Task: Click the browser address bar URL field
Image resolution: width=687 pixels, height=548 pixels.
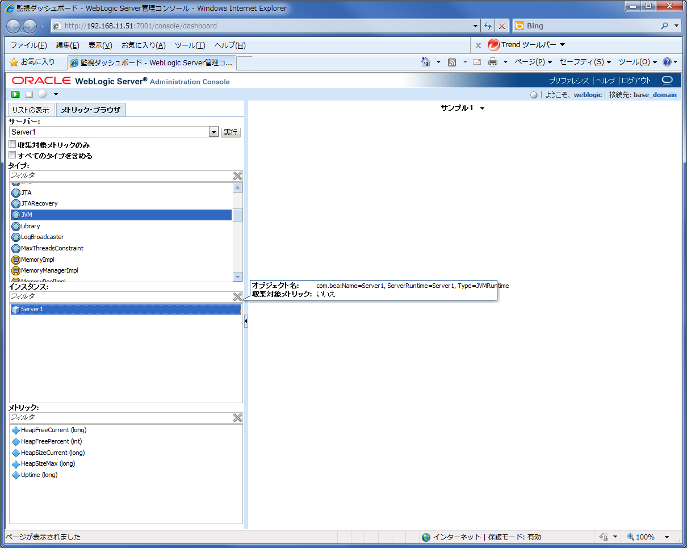Action: (x=262, y=26)
